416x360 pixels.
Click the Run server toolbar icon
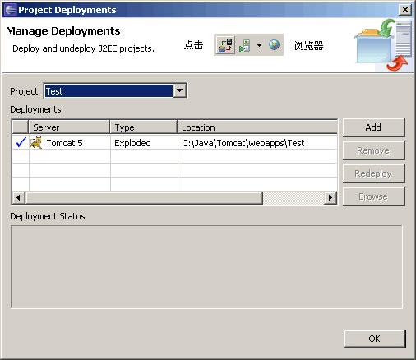coord(244,45)
